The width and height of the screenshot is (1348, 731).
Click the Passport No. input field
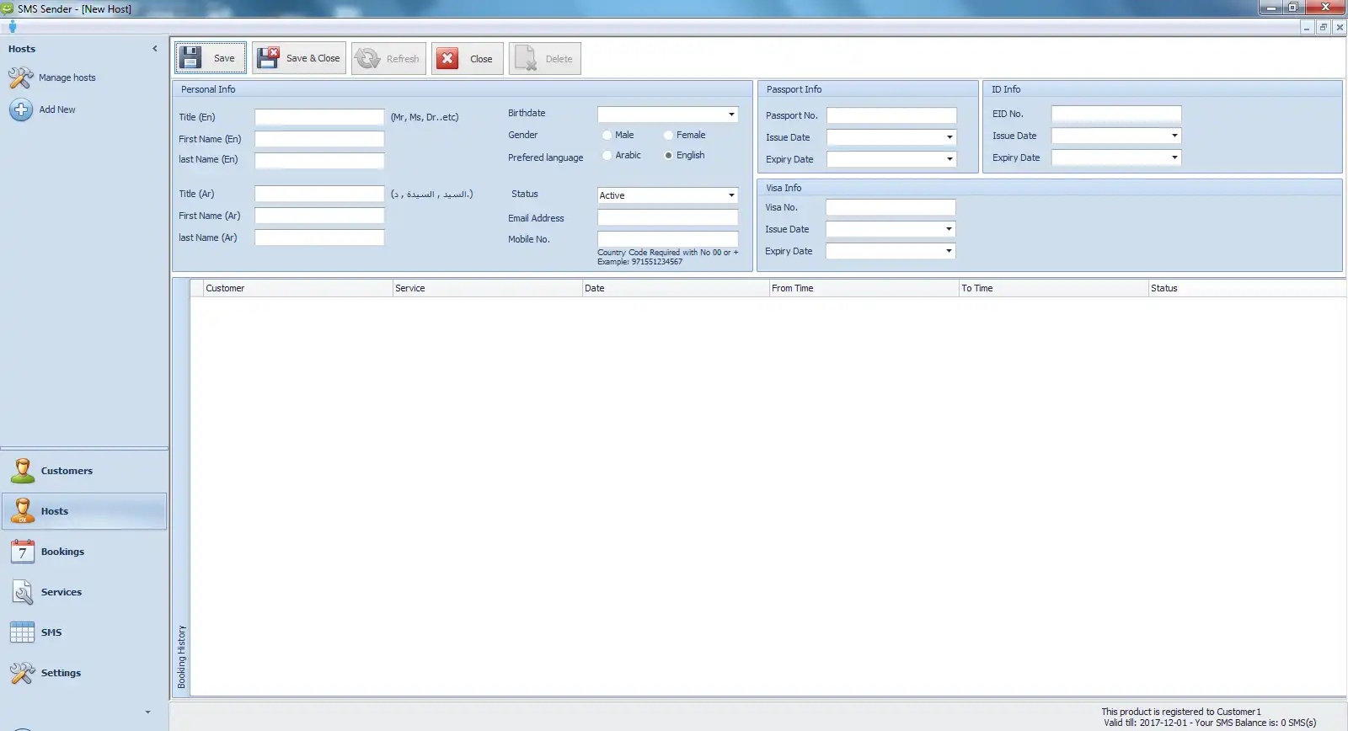point(891,115)
